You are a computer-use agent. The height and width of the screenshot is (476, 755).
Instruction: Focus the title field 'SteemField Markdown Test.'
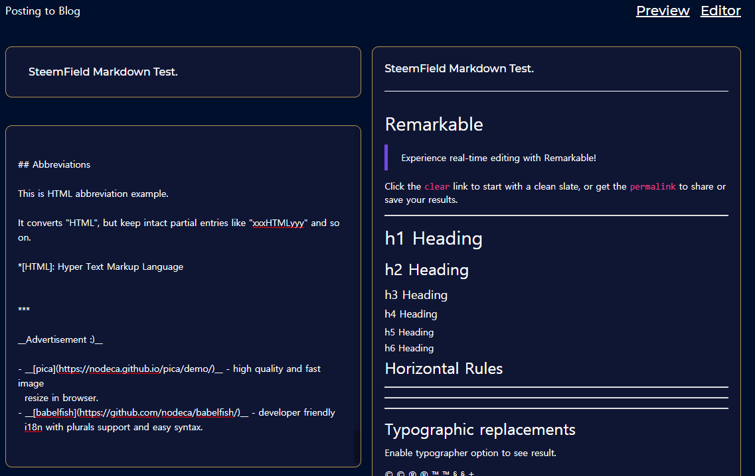tap(183, 72)
